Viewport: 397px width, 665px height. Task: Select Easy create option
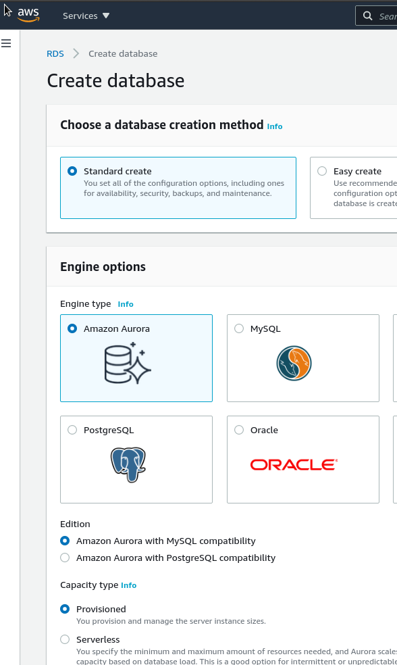[322, 171]
